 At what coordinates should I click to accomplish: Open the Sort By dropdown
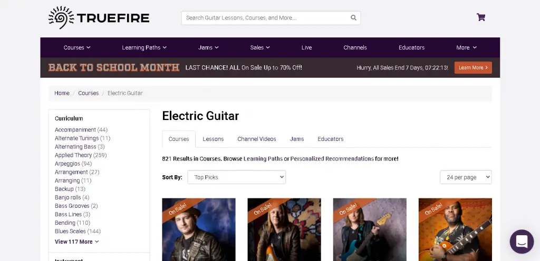[x=236, y=177]
